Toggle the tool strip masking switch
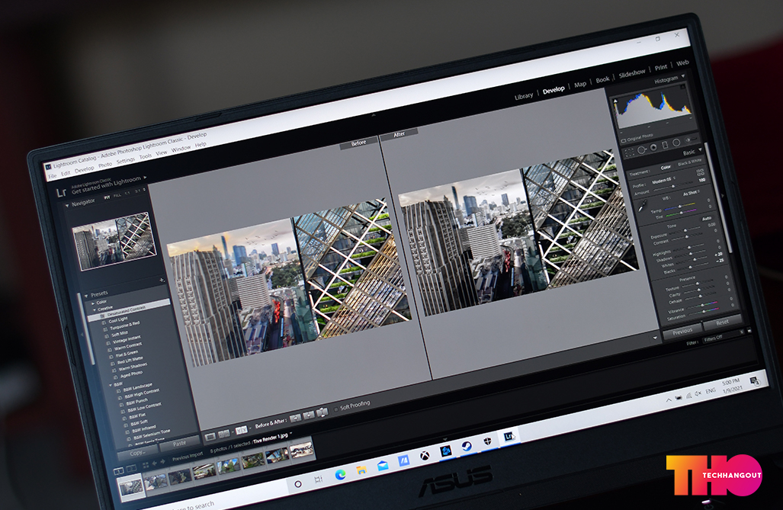Screen dimensions: 783x510 tap(689, 140)
